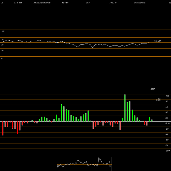
Task: Click the -9 label in mini chart
Action: (x=110, y=166)
